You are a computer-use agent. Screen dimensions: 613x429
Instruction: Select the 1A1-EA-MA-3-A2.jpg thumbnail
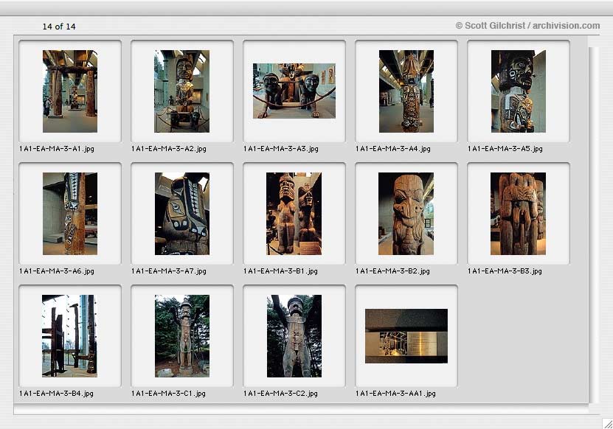[x=181, y=91]
